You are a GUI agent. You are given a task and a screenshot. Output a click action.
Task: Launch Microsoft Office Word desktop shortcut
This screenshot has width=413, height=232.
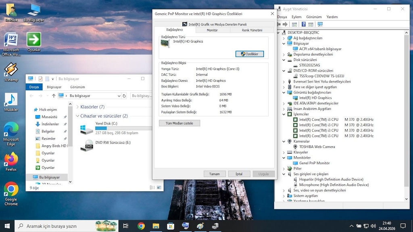[11, 44]
